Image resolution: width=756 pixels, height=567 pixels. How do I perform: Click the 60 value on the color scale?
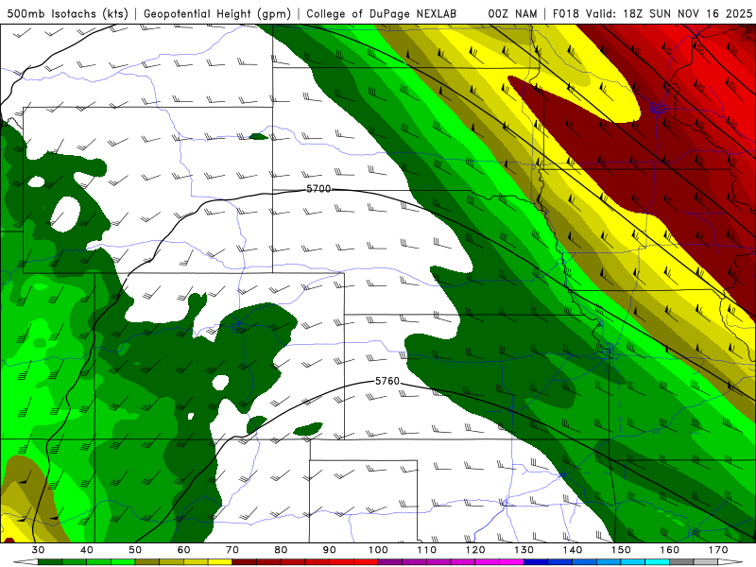tap(183, 550)
